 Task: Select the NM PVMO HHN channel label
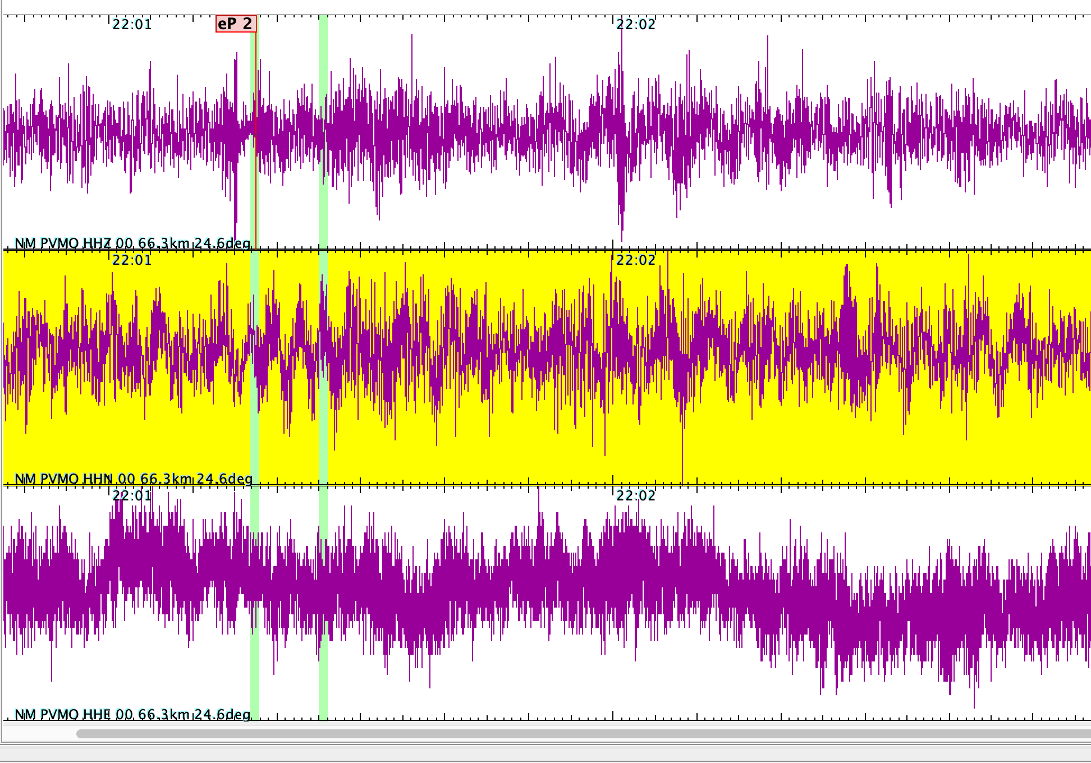(x=134, y=479)
